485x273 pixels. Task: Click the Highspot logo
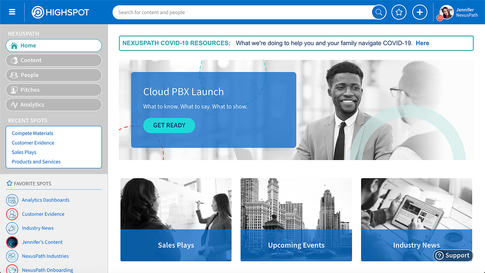(60, 12)
